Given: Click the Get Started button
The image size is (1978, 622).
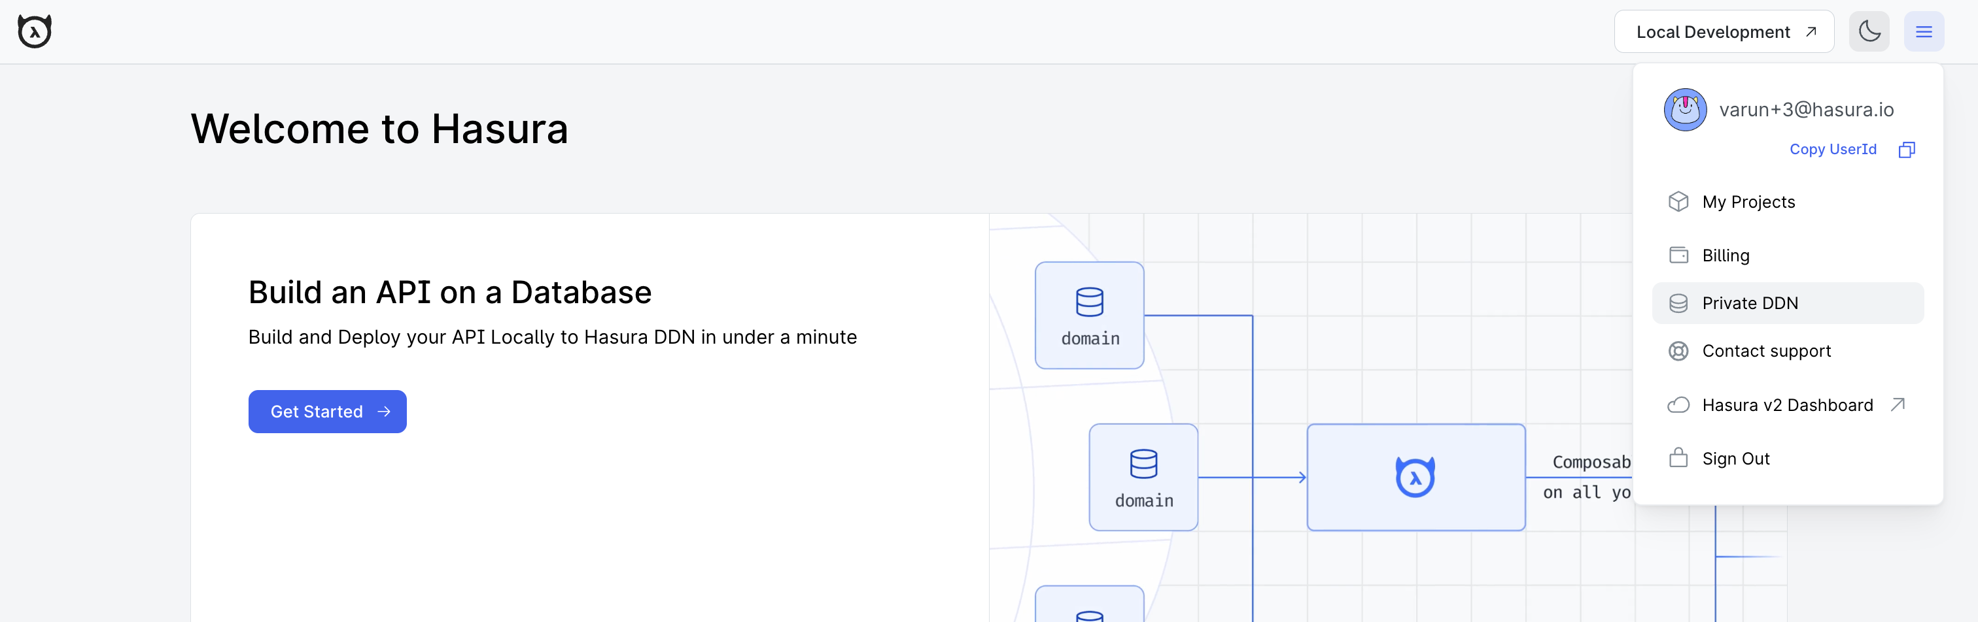Looking at the screenshot, I should [x=327, y=412].
